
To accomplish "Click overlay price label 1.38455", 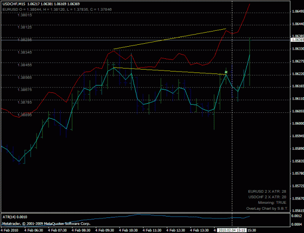I will [25, 65].
